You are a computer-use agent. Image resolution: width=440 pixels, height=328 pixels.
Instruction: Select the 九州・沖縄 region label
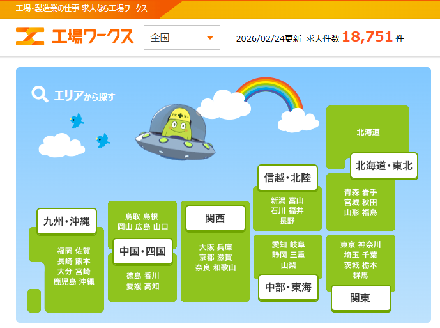click(66, 221)
